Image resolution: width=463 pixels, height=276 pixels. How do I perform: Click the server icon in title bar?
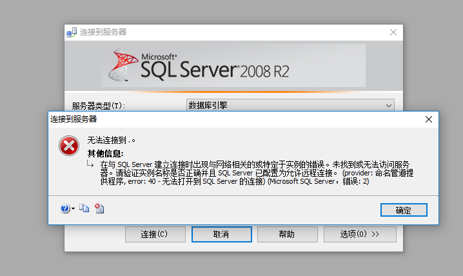point(72,32)
